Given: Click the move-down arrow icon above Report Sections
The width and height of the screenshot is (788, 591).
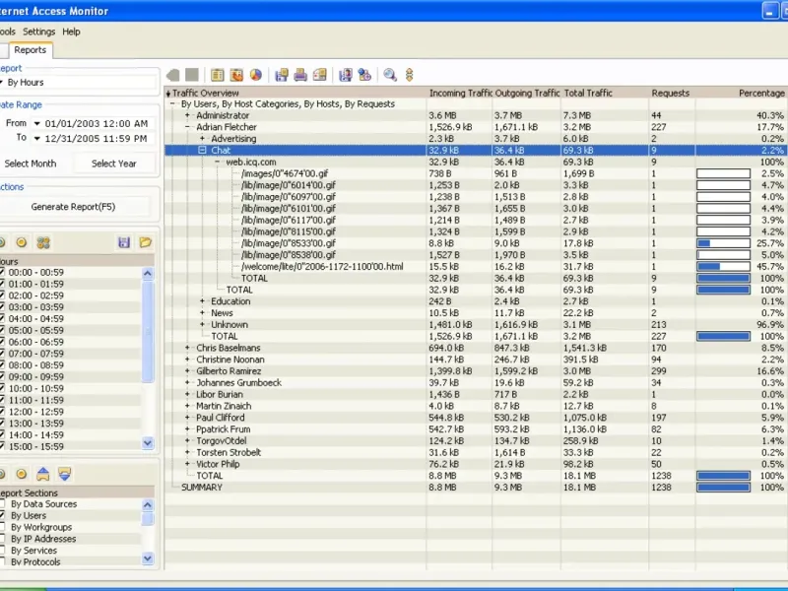Looking at the screenshot, I should pyautogui.click(x=65, y=474).
